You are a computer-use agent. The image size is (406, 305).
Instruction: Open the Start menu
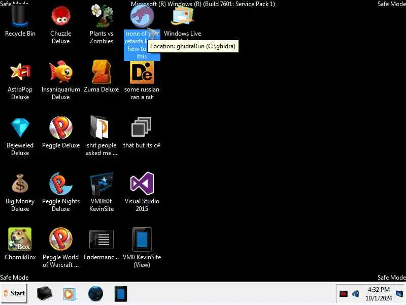tap(14, 293)
